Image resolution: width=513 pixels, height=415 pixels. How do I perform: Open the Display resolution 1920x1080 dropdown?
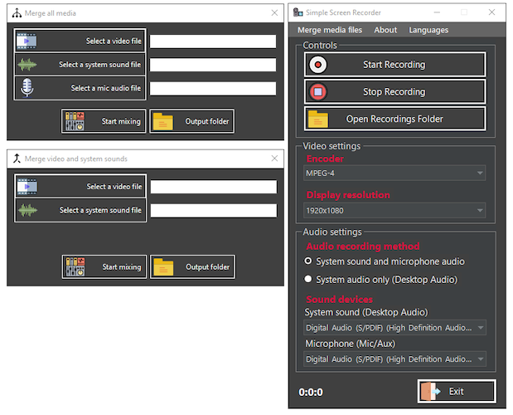tap(394, 210)
